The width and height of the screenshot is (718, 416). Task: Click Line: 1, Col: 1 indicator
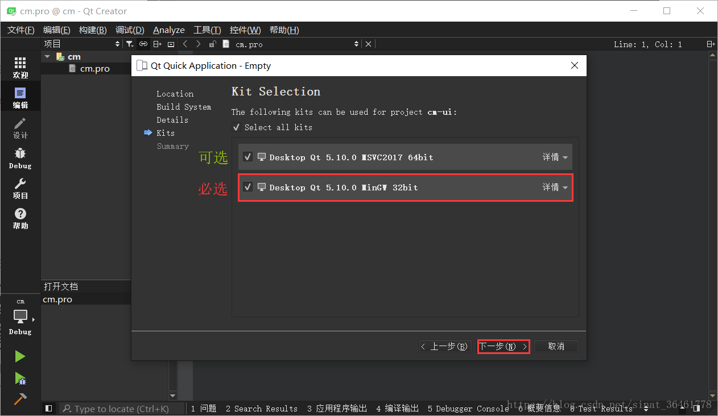(647, 44)
